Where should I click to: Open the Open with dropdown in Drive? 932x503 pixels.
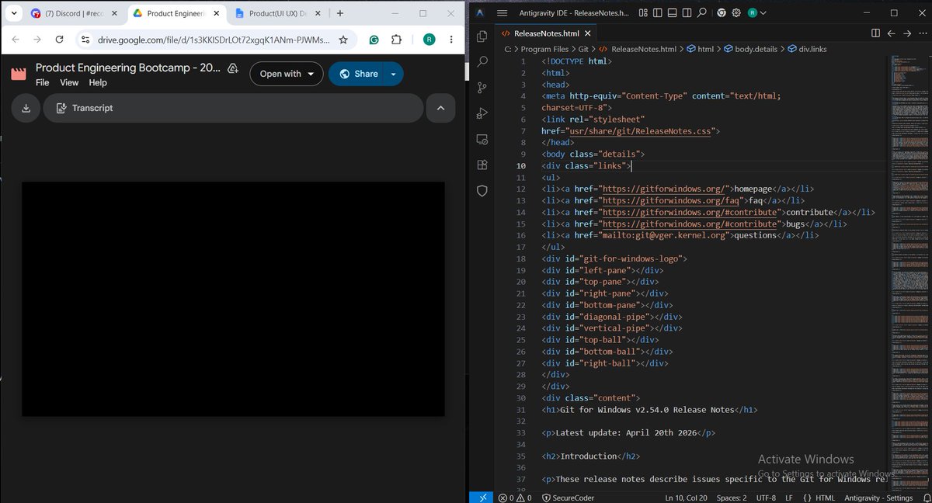pyautogui.click(x=287, y=74)
